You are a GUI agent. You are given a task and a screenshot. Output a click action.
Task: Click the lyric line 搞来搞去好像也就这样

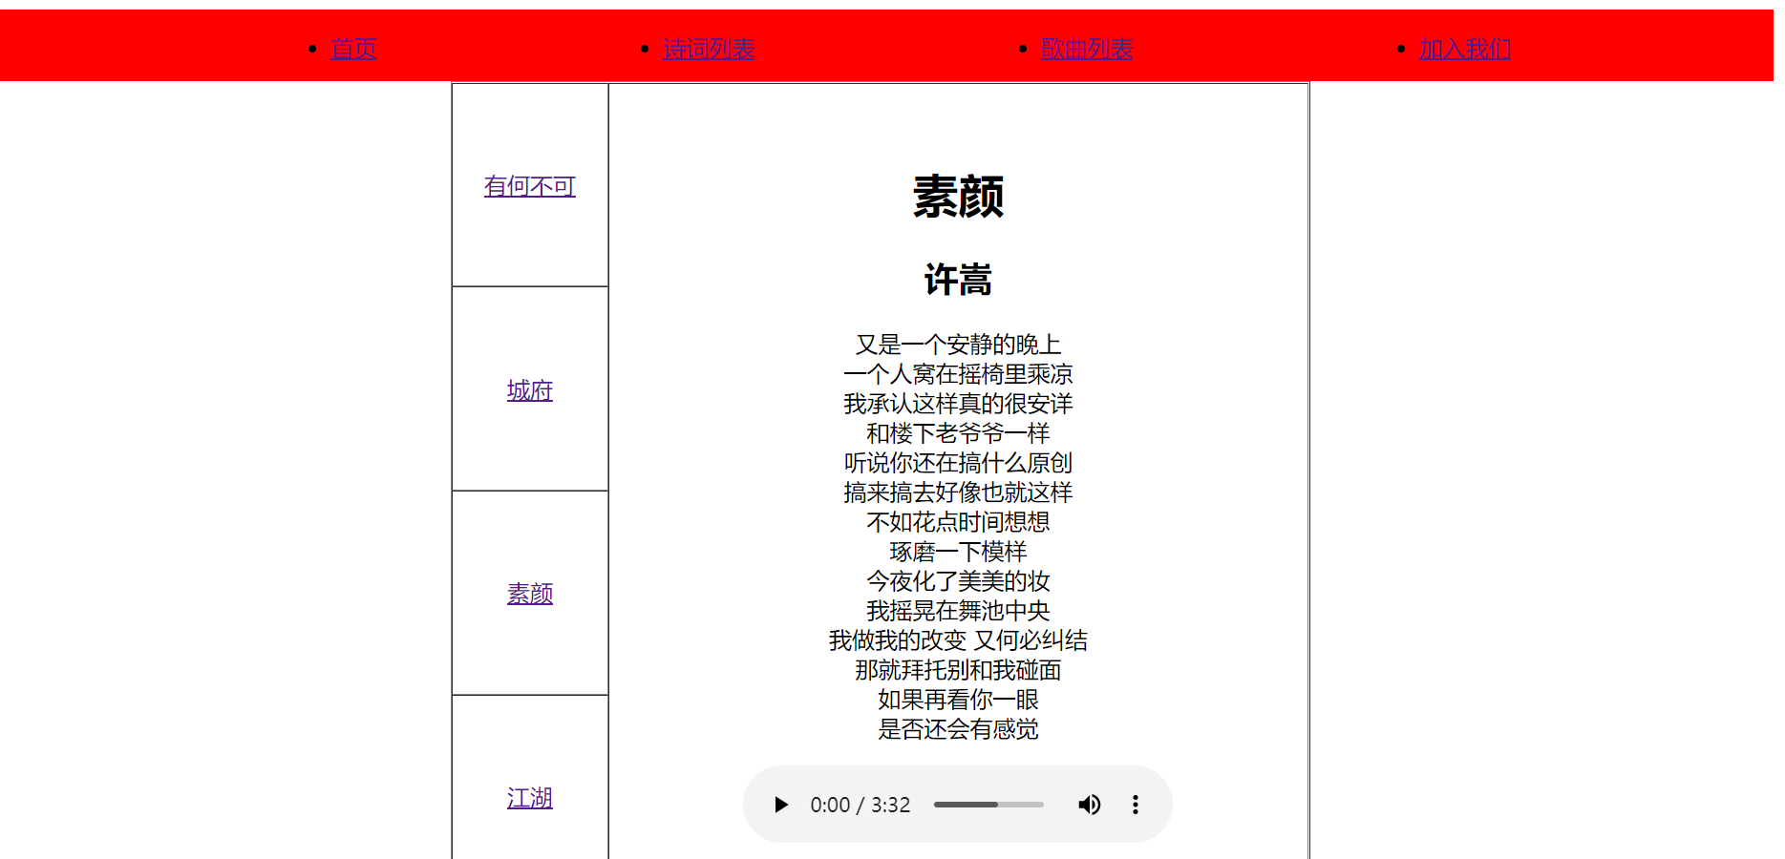pyautogui.click(x=959, y=492)
